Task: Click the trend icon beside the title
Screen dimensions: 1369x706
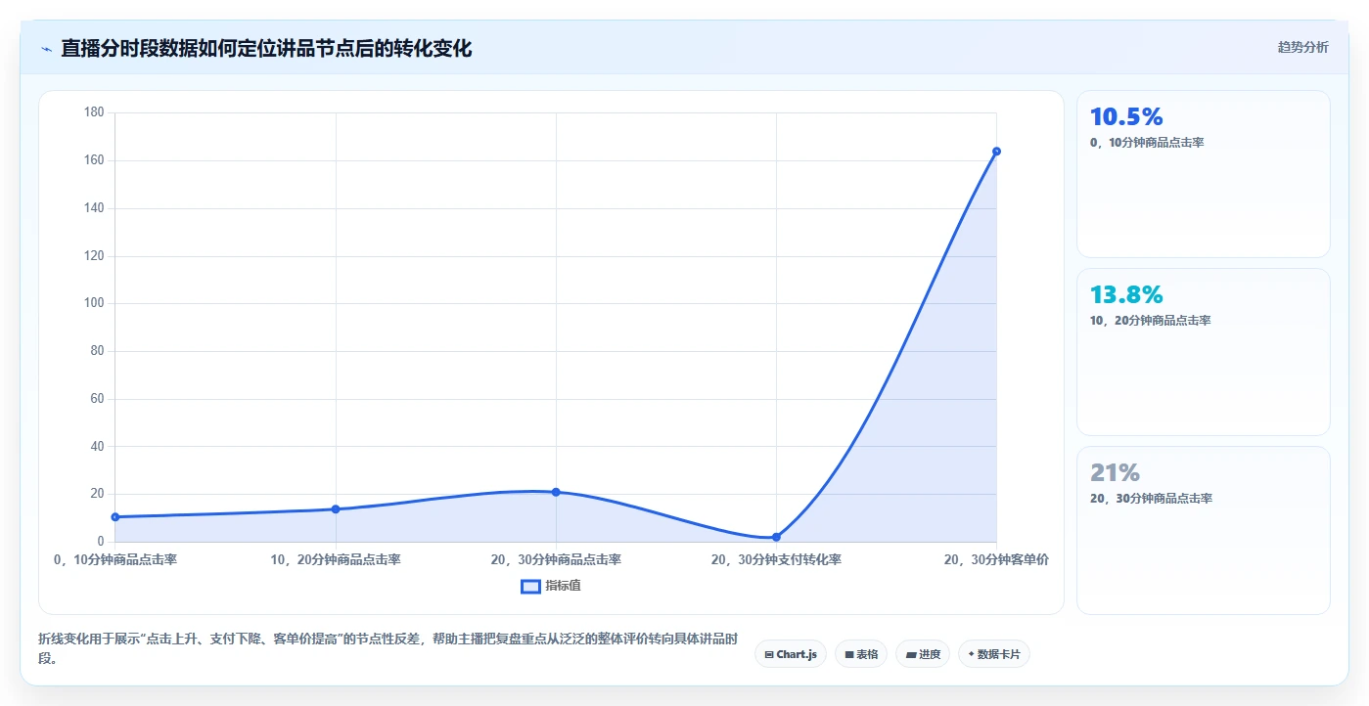Action: point(46,48)
